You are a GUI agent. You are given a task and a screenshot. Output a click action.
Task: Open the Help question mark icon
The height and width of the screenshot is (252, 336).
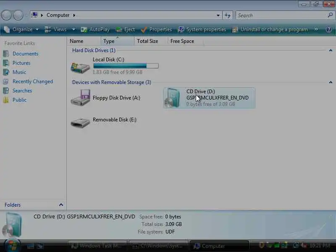click(x=328, y=29)
